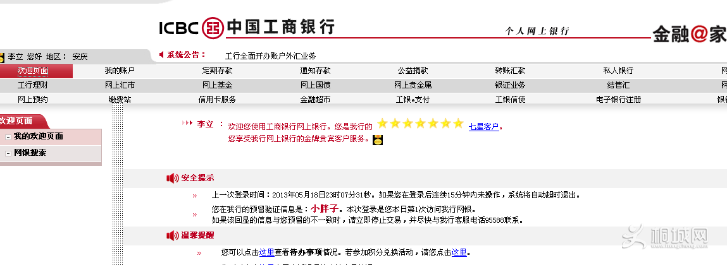Collapse the 网银搜索 sidebar item
Viewport: 727px width, 265px height.
point(8,153)
